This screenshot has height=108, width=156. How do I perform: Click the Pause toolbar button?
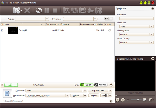tap(47, 11)
